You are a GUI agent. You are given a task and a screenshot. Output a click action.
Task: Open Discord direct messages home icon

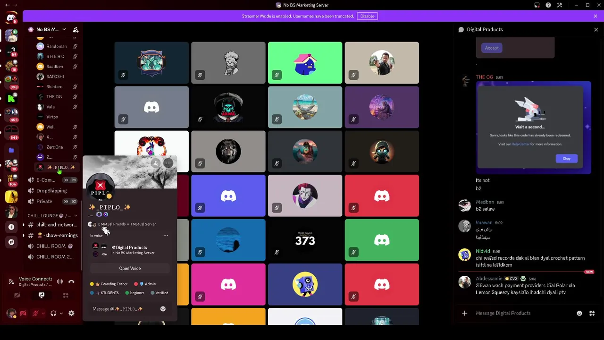(x=11, y=18)
